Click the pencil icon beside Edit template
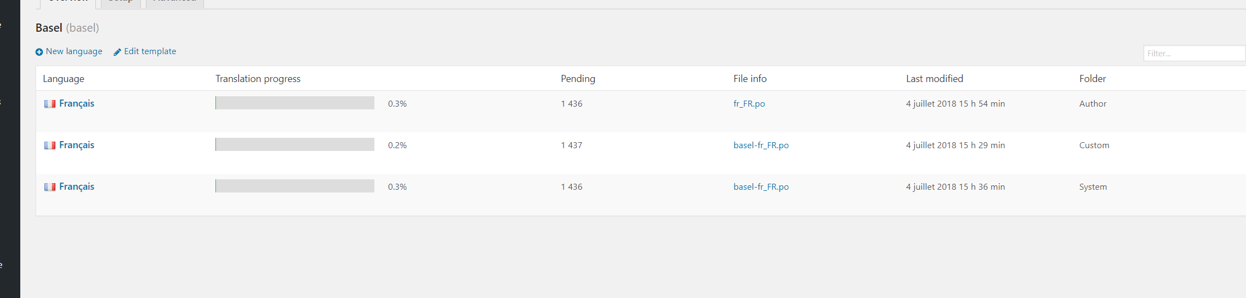 click(x=117, y=52)
